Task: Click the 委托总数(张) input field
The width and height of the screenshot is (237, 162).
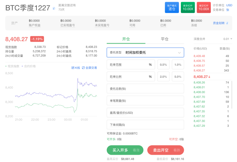Action: tap(145, 89)
